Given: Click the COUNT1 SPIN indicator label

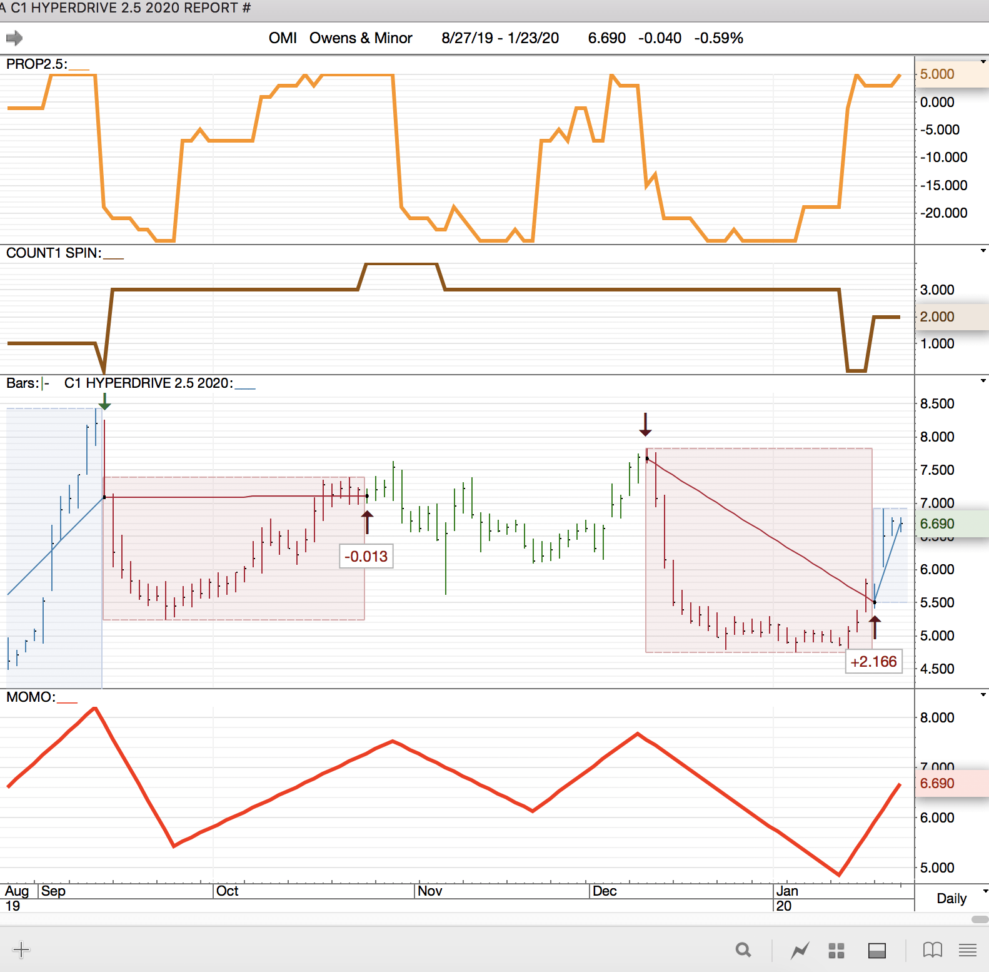Looking at the screenshot, I should (53, 253).
